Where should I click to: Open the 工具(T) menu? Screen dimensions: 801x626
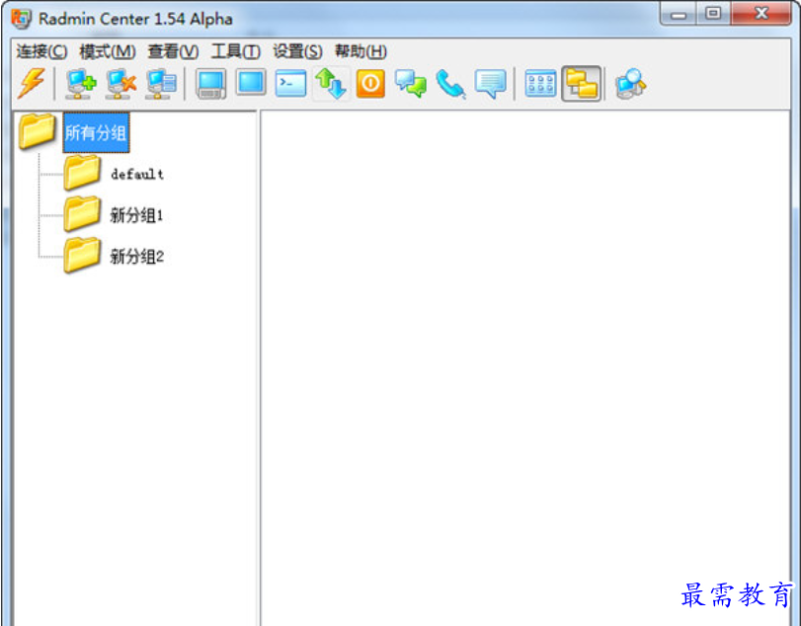pyautogui.click(x=235, y=51)
